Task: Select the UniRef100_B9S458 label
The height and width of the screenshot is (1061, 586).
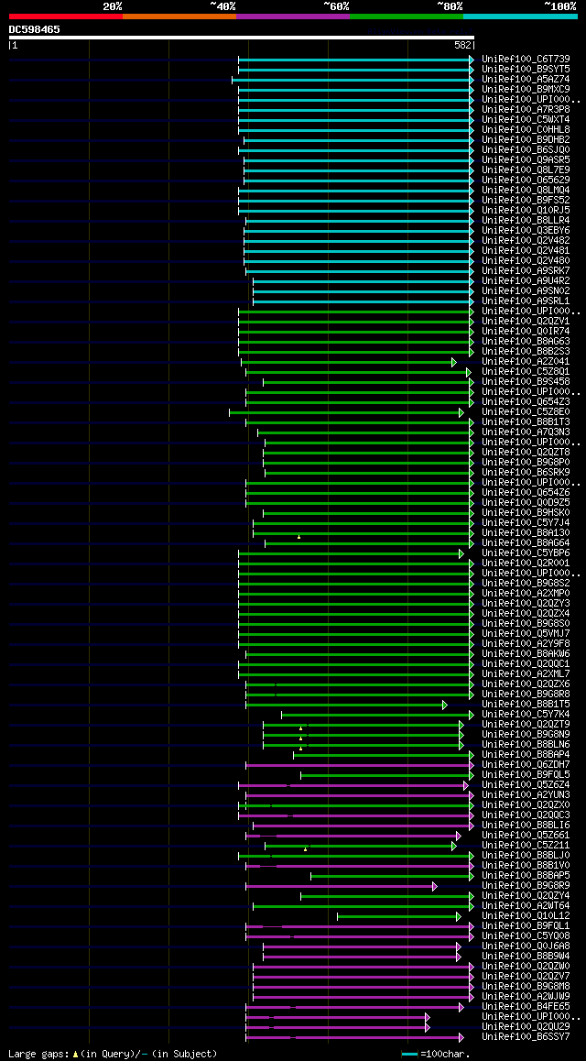Action: [x=526, y=382]
